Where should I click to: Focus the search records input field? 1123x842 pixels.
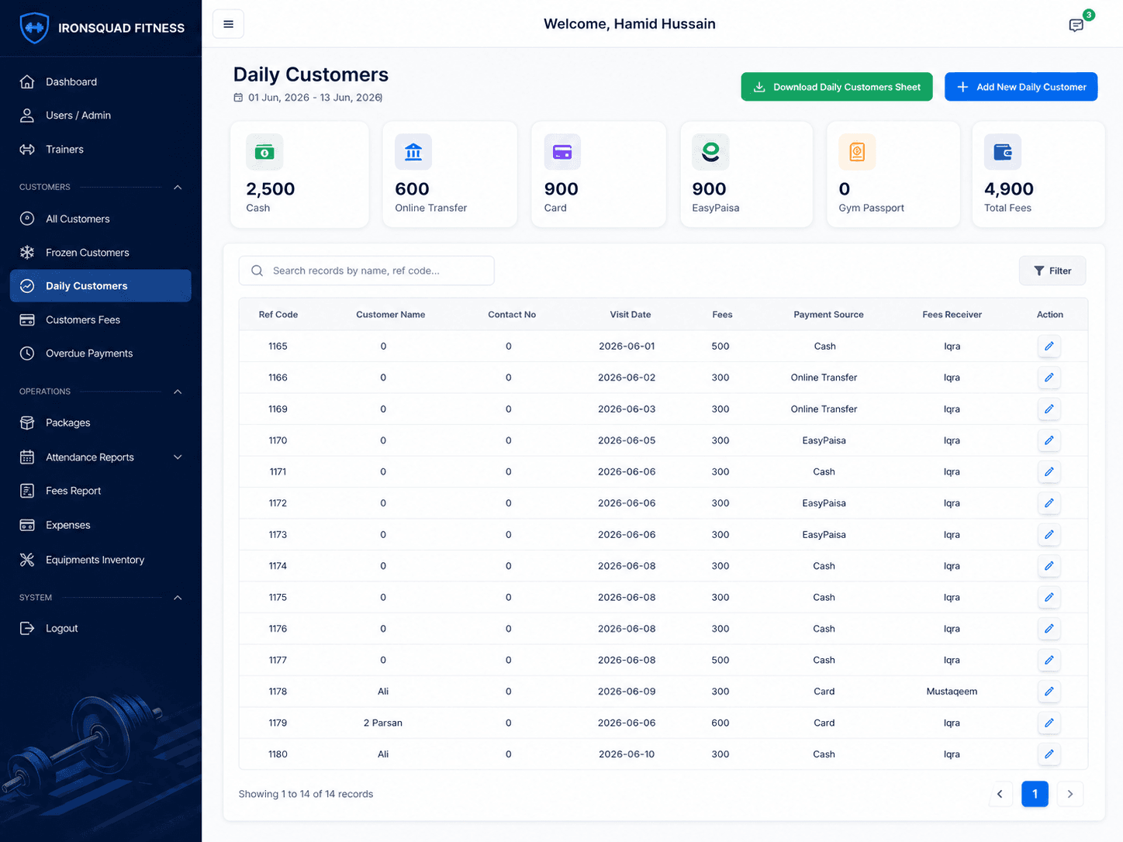click(366, 271)
